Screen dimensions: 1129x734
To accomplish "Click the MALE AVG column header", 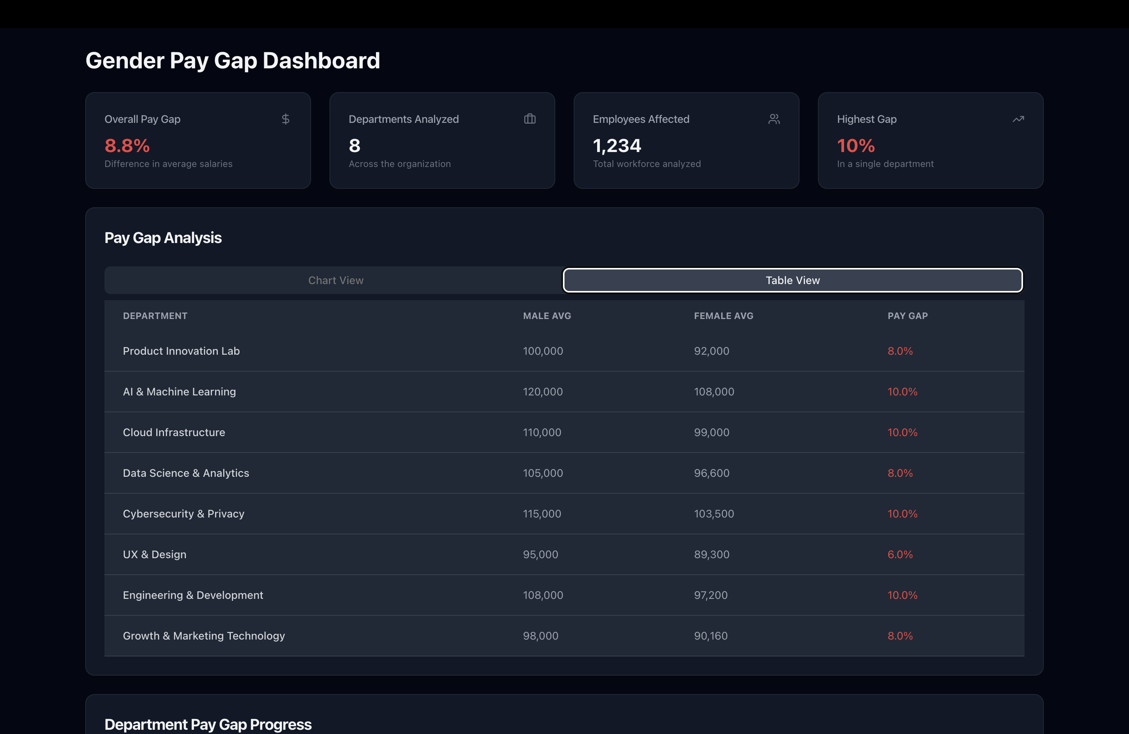I will (x=546, y=316).
